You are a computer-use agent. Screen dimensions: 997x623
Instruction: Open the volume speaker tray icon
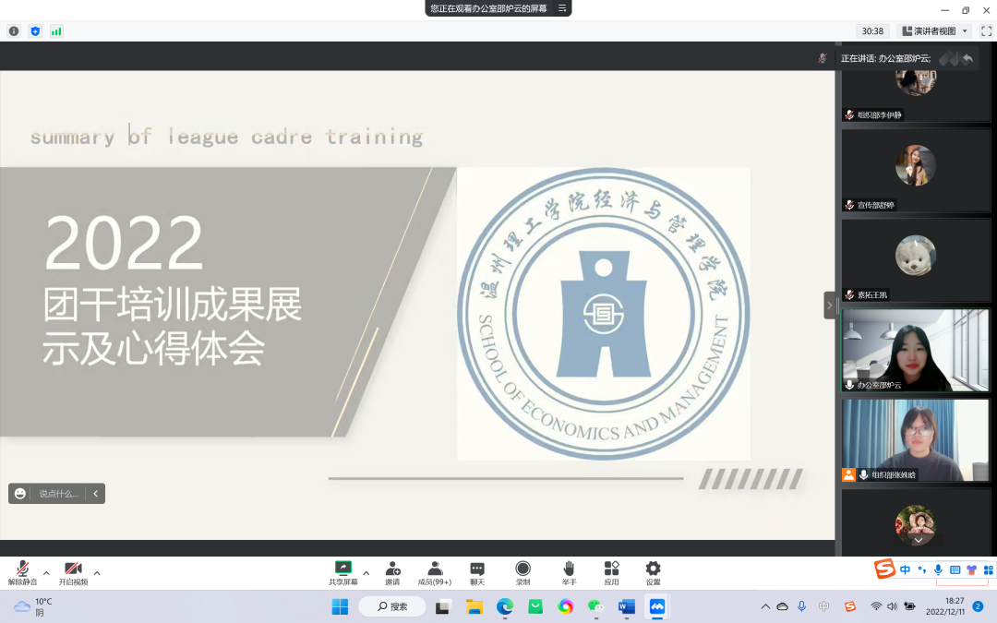coord(892,606)
